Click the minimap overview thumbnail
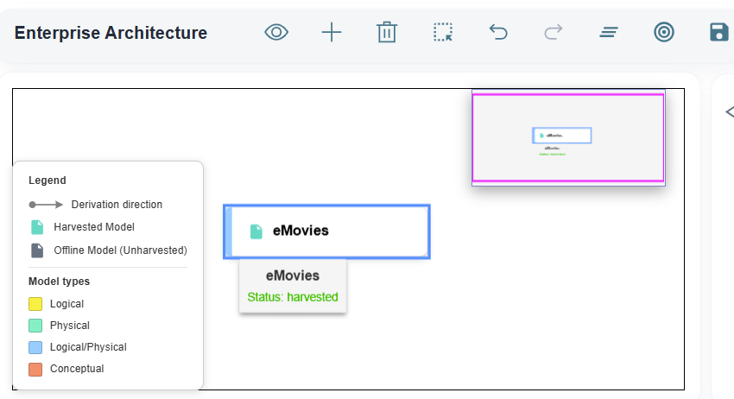This screenshot has height=399, width=734. pos(568,137)
